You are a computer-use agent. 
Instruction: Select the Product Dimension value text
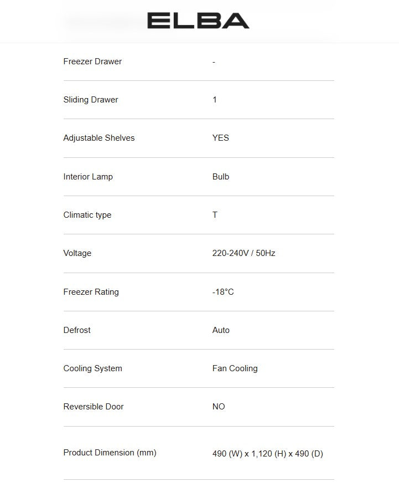[267, 454]
